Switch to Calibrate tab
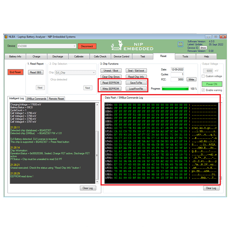The image size is (230, 230). point(79,57)
